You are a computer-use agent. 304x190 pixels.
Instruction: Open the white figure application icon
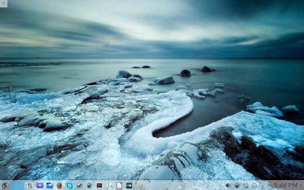point(110,185)
